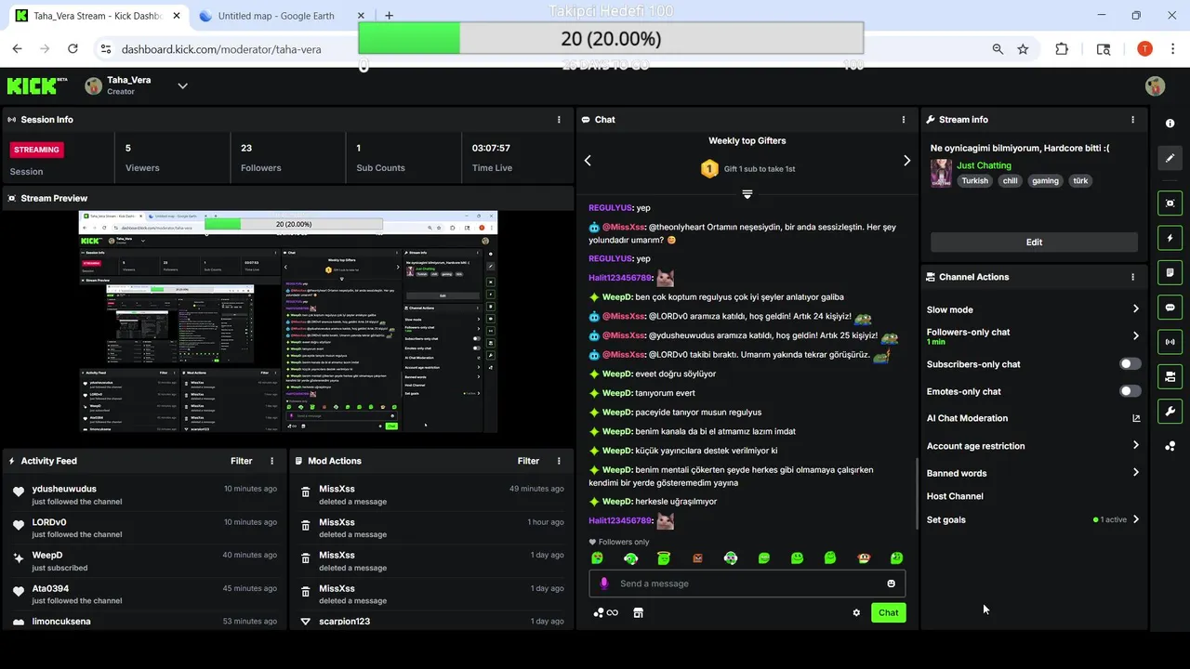The height and width of the screenshot is (669, 1190).
Task: Open the Activity Feed three-dot menu
Action: click(x=271, y=461)
